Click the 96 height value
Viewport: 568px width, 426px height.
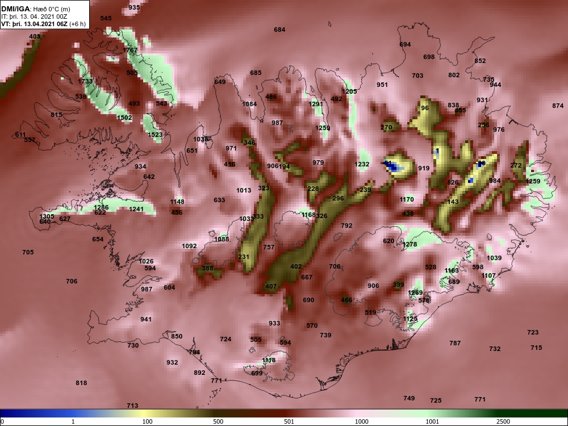pyautogui.click(x=425, y=107)
